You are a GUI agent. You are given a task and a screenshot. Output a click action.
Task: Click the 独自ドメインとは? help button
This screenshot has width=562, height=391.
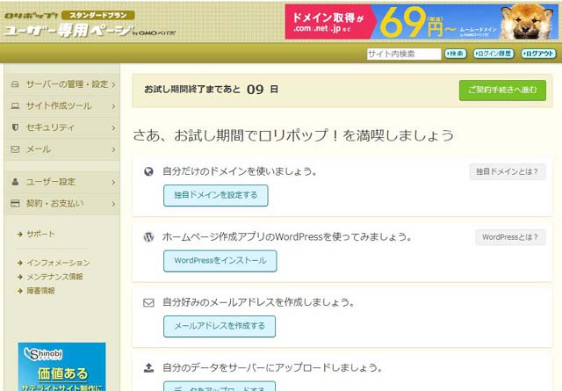pyautogui.click(x=508, y=172)
